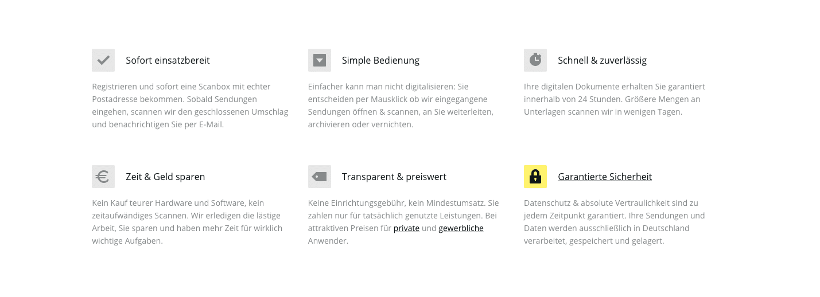This screenshot has height=297, width=820.
Task: Click the stopwatch icon beside Schnell & zuverlässig
Action: coord(535,60)
